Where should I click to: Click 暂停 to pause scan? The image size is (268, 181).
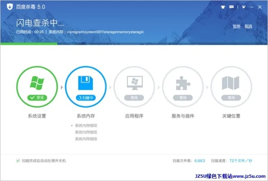(237, 26)
